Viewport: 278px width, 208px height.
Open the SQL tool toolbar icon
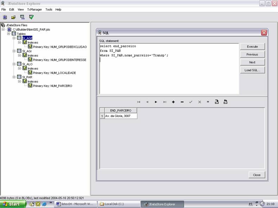click(x=23, y=17)
